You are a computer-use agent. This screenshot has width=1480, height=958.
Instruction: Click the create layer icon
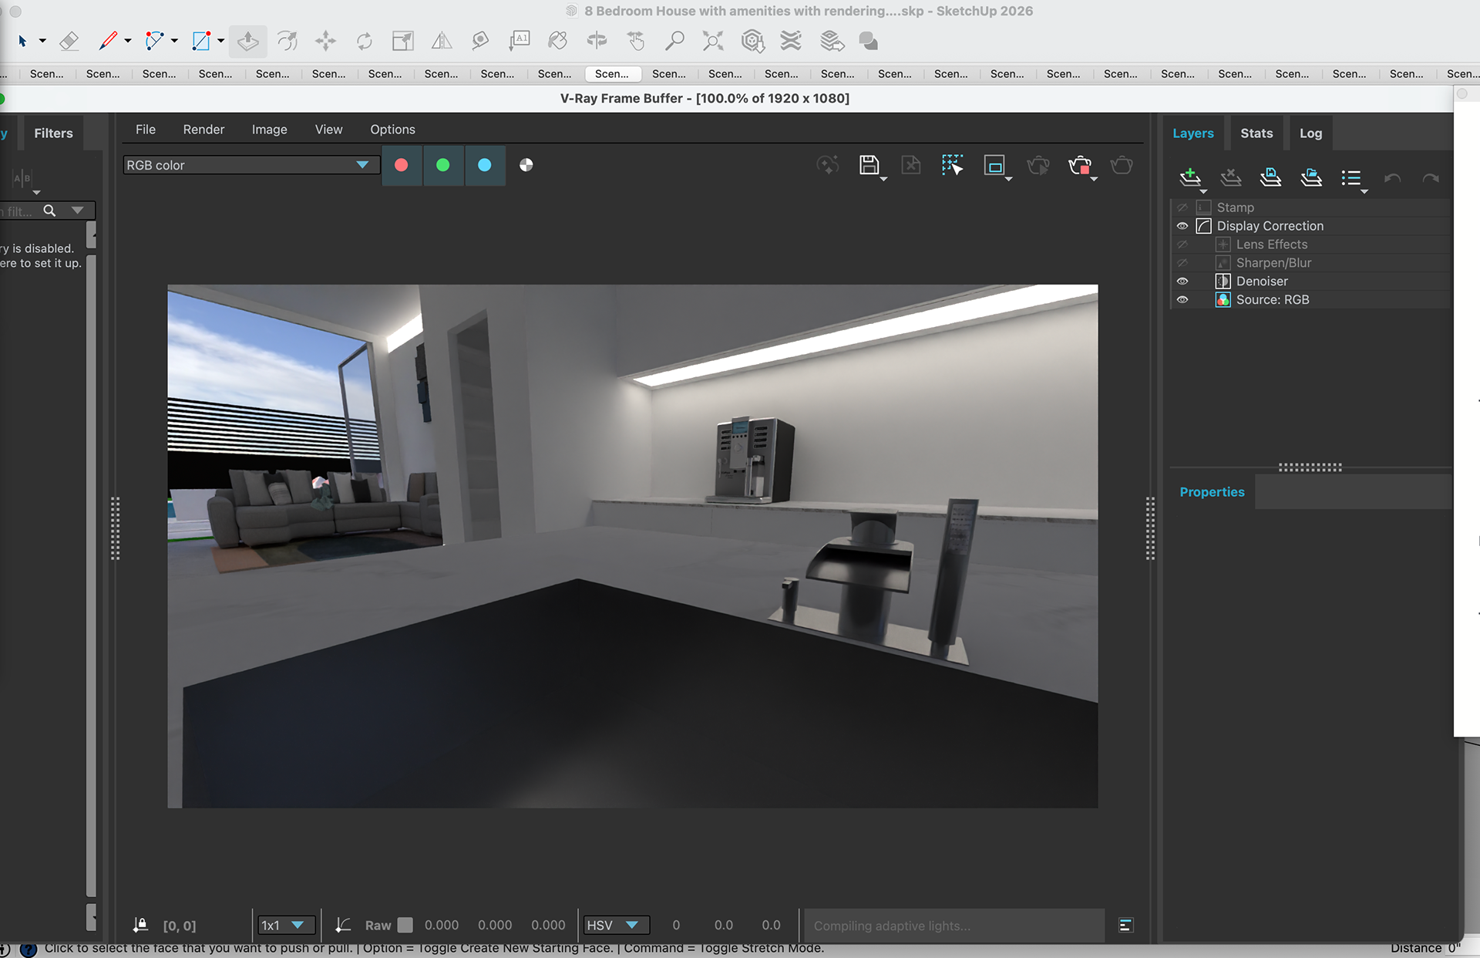[x=1189, y=177]
